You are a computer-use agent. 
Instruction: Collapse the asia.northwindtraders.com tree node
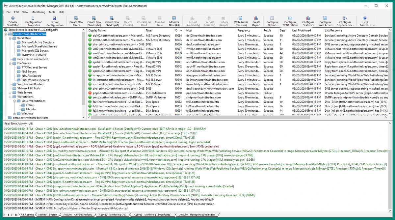(x=6, y=34)
